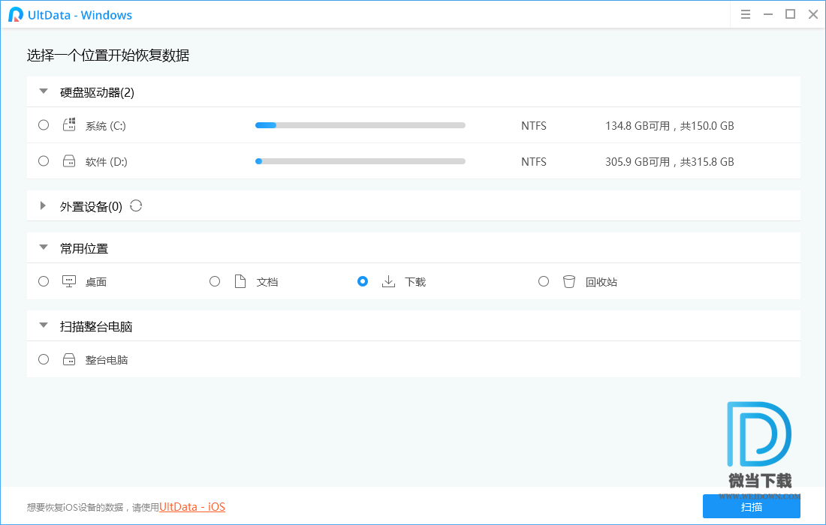Collapse the 硬盘驱动器(2) section

click(44, 91)
